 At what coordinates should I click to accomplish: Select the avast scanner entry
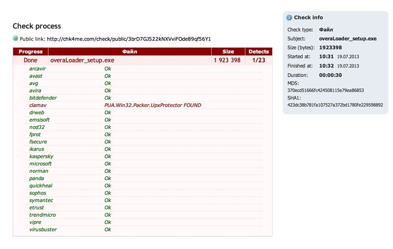(x=36, y=76)
